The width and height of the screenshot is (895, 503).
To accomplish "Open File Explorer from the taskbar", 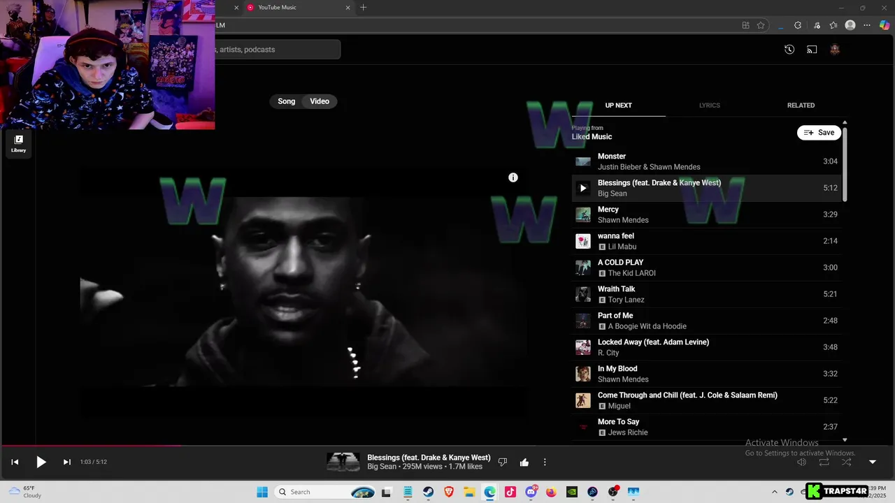I will click(469, 492).
